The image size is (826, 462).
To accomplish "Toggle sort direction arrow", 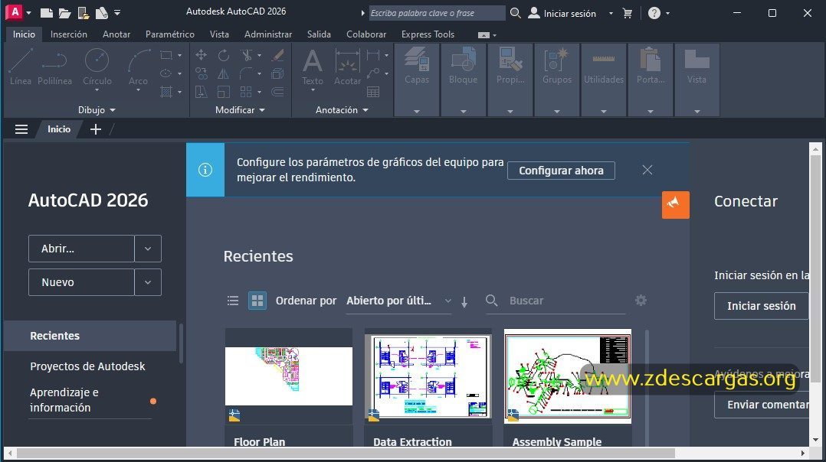I will click(x=464, y=301).
